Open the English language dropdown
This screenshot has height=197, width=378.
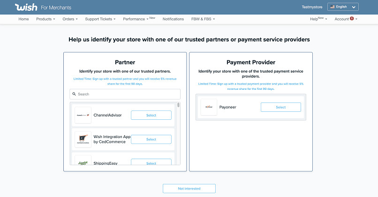click(x=343, y=7)
